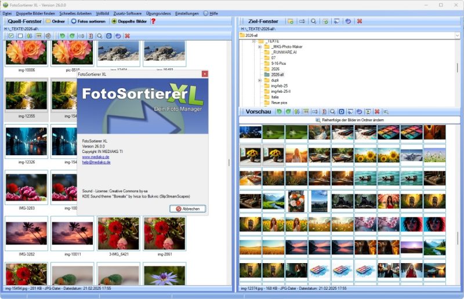Open the Datei menu

(x=7, y=13)
